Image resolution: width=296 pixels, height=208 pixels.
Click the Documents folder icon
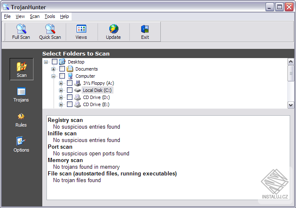pos(69,69)
